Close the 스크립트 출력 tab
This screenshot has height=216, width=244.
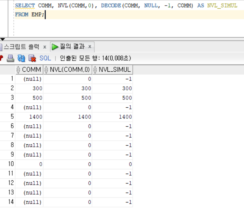click(x=45, y=47)
